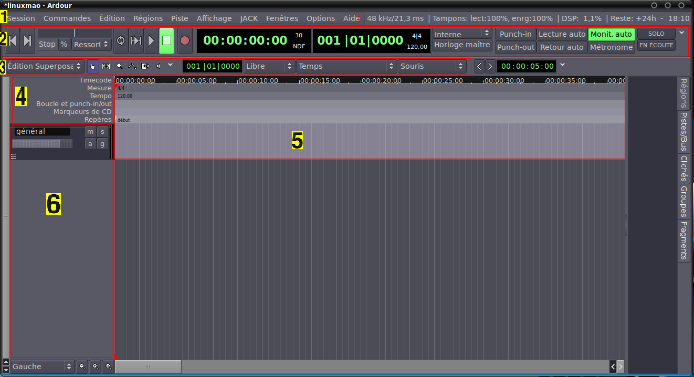Increase track height up arrow
This screenshot has height=377, width=694.
pyautogui.click(x=6, y=362)
